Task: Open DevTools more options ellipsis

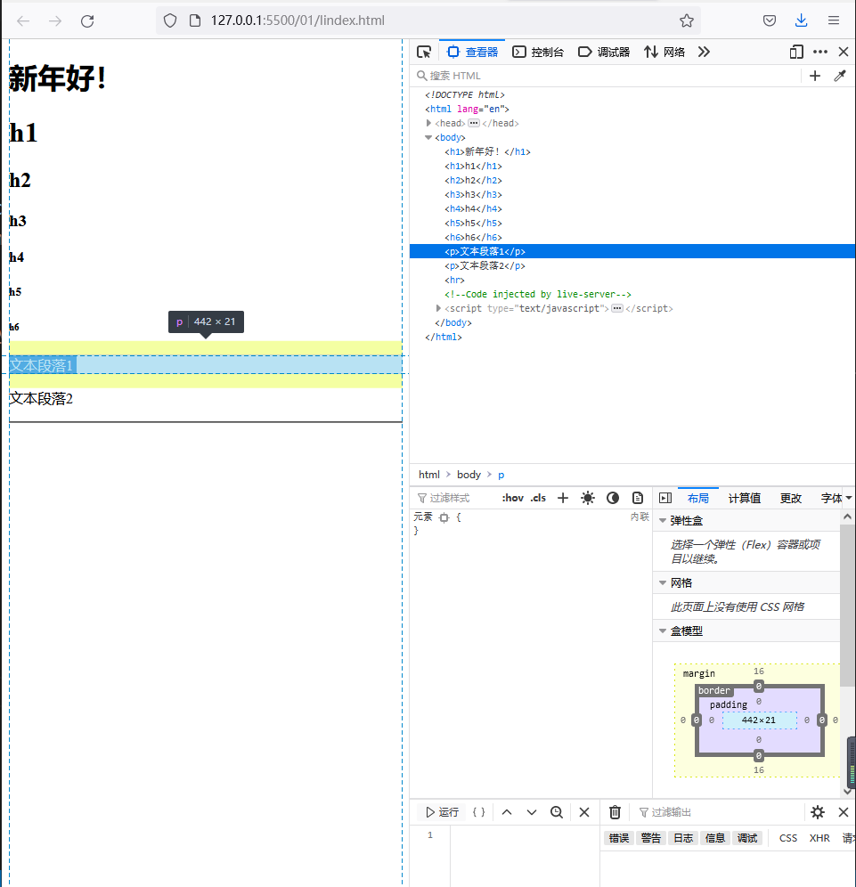Action: coord(819,52)
